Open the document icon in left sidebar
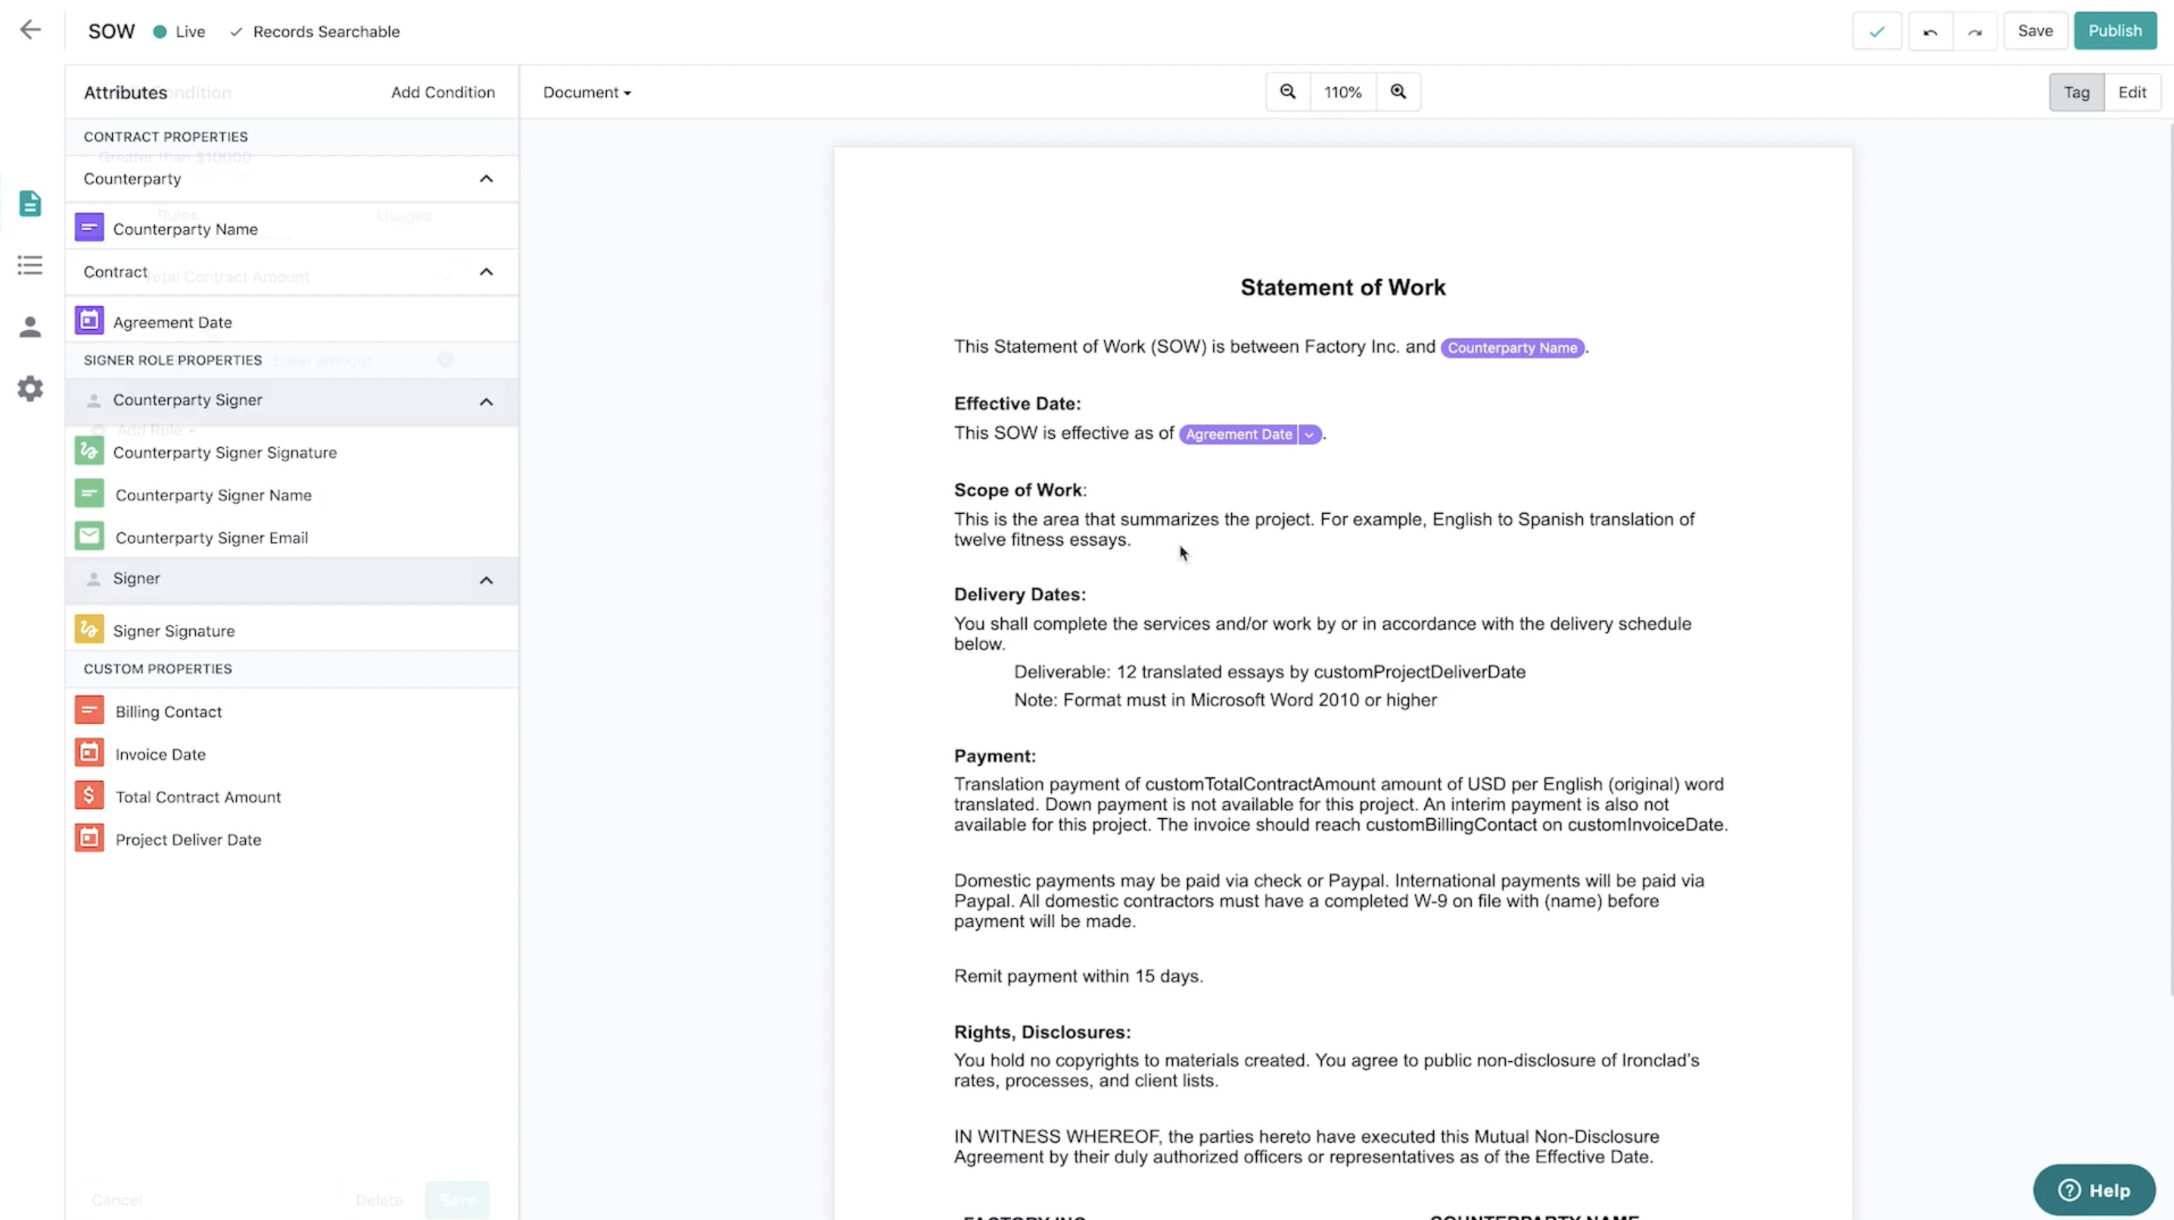Screen dimensions: 2174x1220 tap(30, 204)
